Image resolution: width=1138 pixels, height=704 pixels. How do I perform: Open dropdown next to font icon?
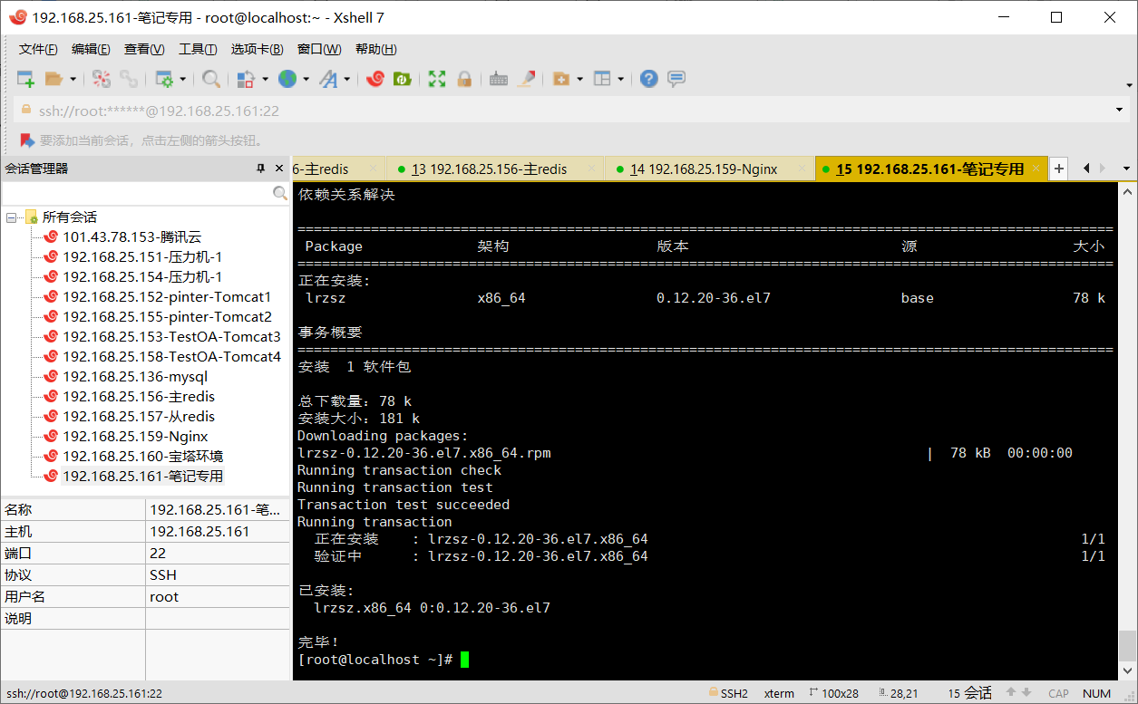[x=347, y=80]
